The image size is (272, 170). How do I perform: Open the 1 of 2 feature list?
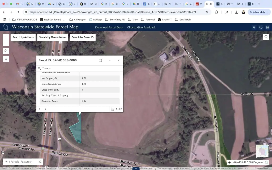[x=117, y=109]
